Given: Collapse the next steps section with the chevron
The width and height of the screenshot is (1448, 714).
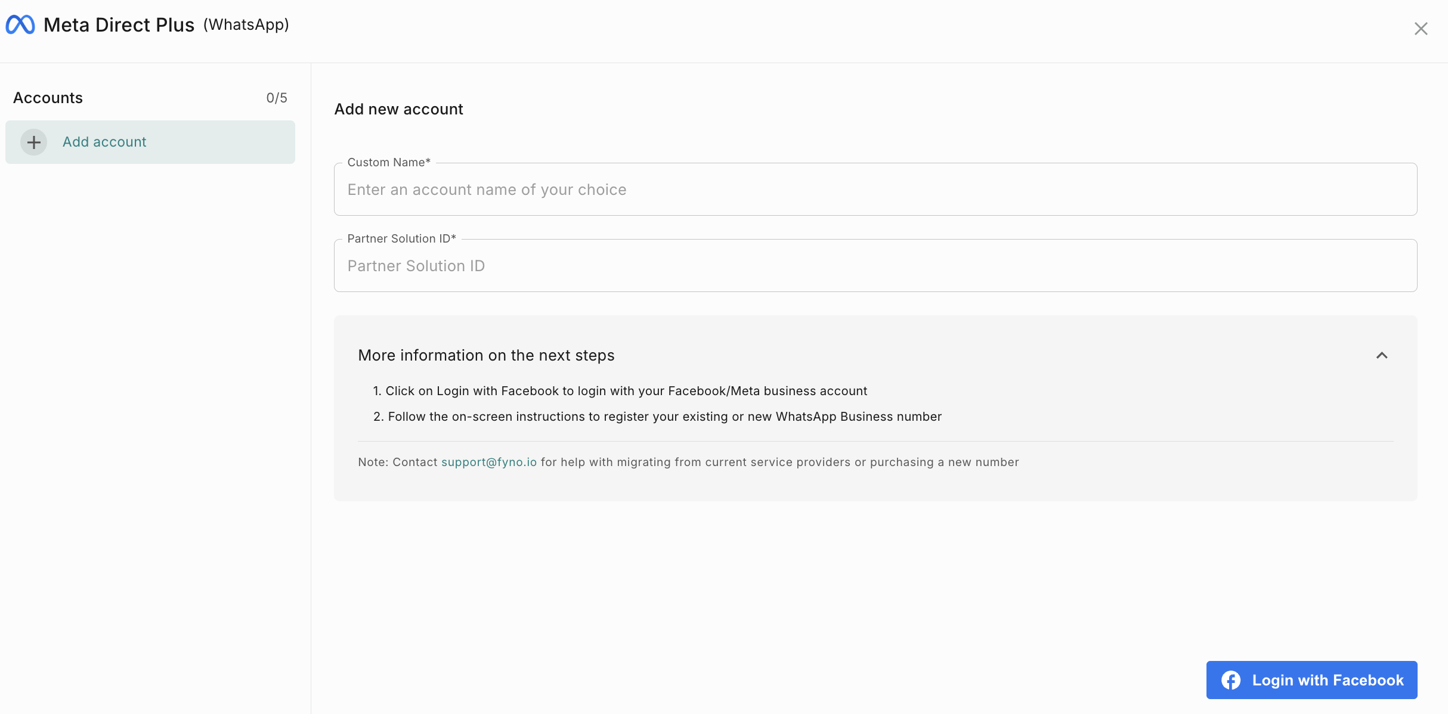Looking at the screenshot, I should tap(1382, 356).
